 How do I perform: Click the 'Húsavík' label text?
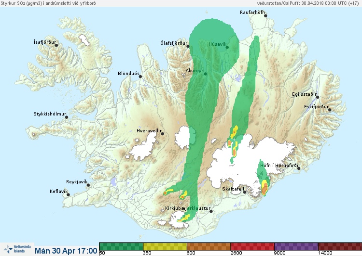click(218, 44)
